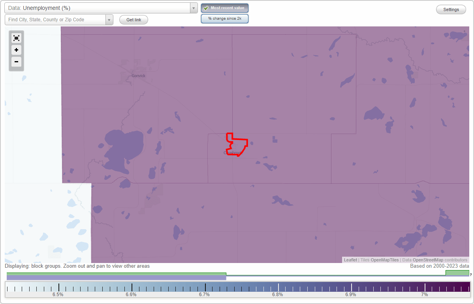This screenshot has width=474, height=304.
Task: Click the Get link button
Action: click(134, 20)
